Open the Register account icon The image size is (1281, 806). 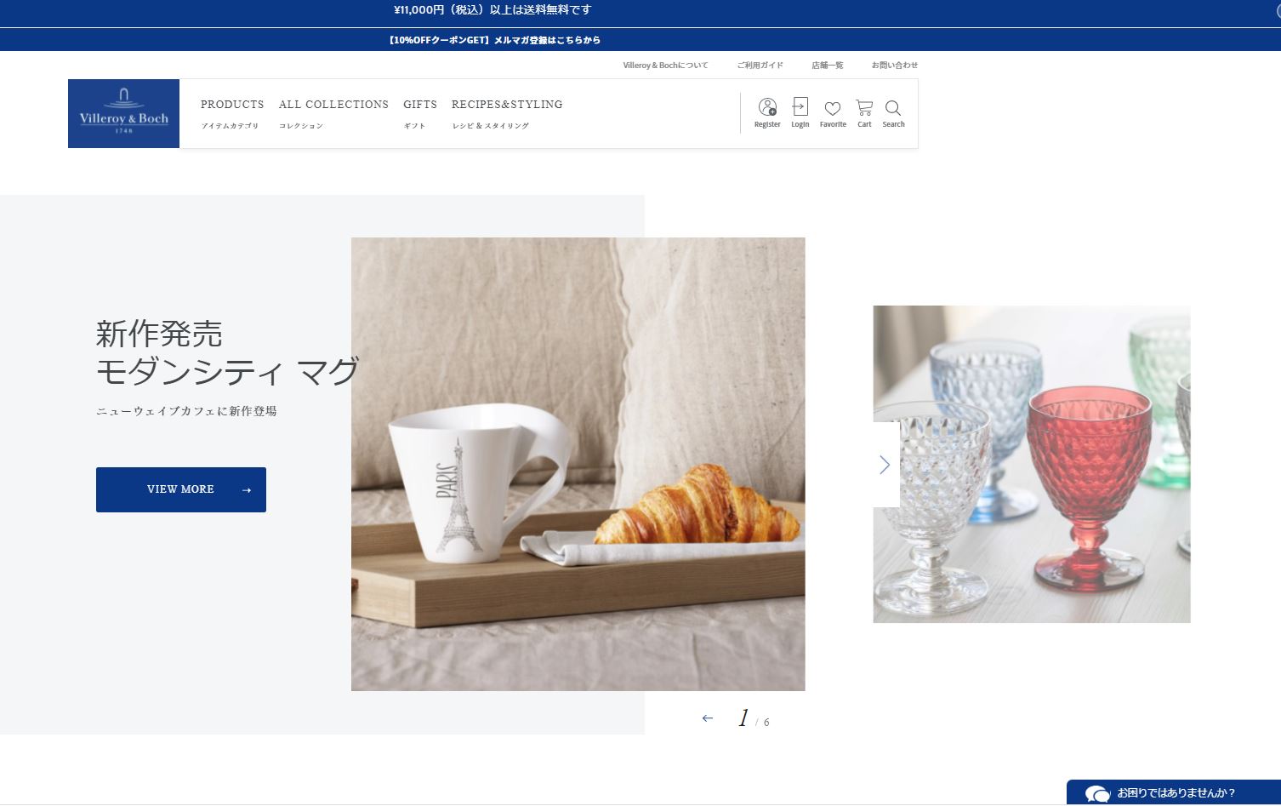coord(767,112)
